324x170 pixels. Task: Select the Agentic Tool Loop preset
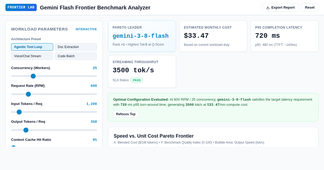(x=32, y=47)
